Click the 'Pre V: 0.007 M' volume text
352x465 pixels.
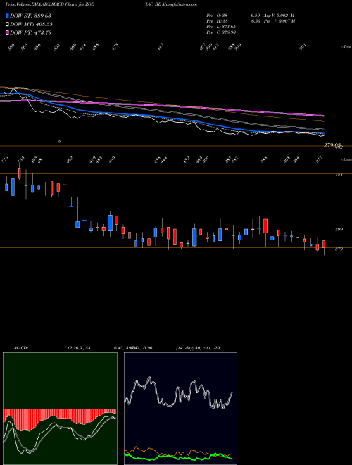click(x=279, y=21)
